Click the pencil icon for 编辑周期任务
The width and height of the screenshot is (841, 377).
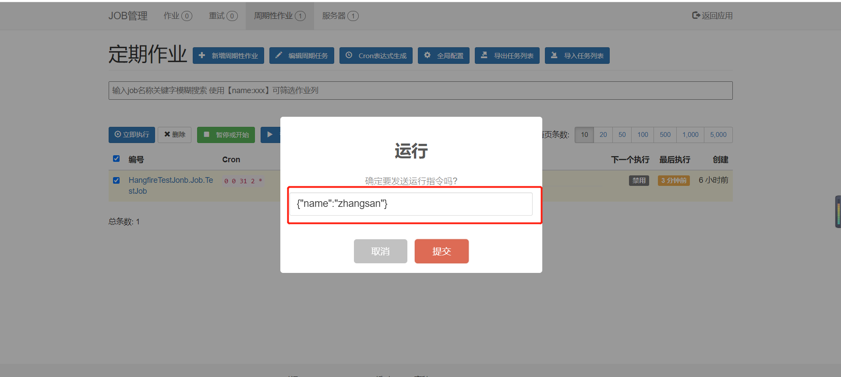pos(279,56)
